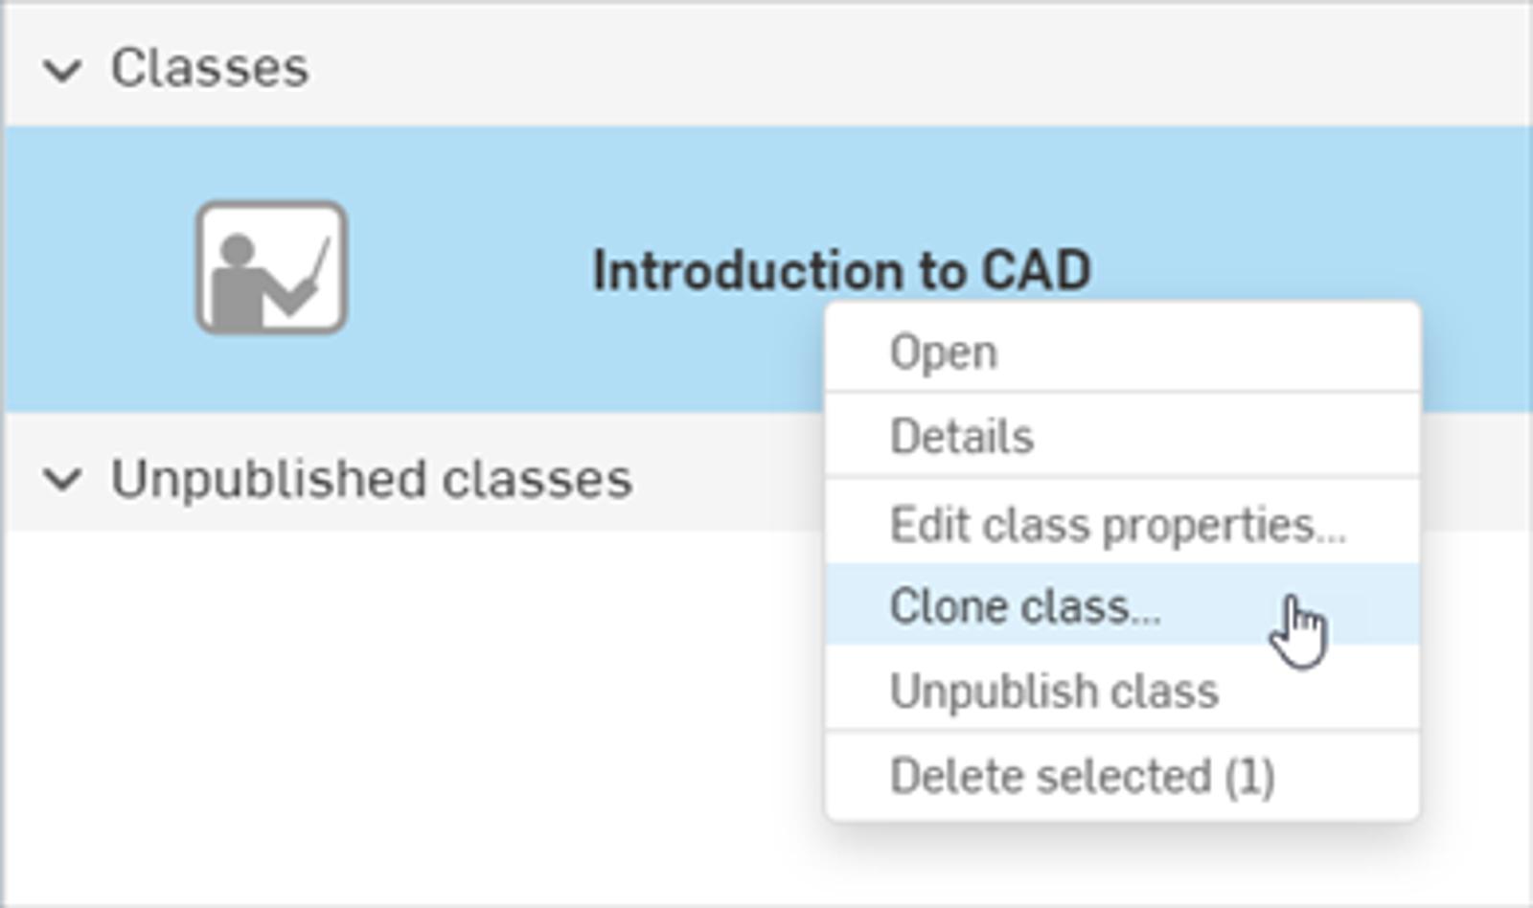Click blue row space between icon and name
Image resolution: width=1533 pixels, height=908 pixels.
[469, 270]
